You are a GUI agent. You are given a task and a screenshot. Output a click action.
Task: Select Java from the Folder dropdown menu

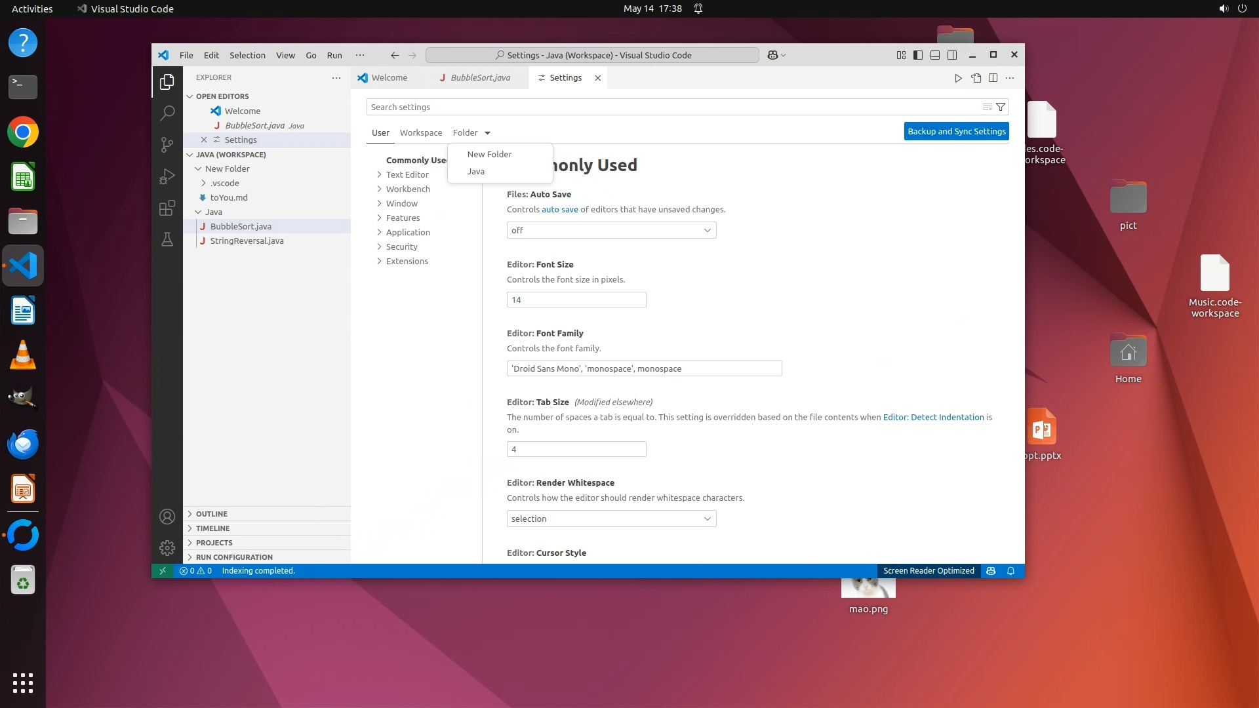[x=476, y=171]
